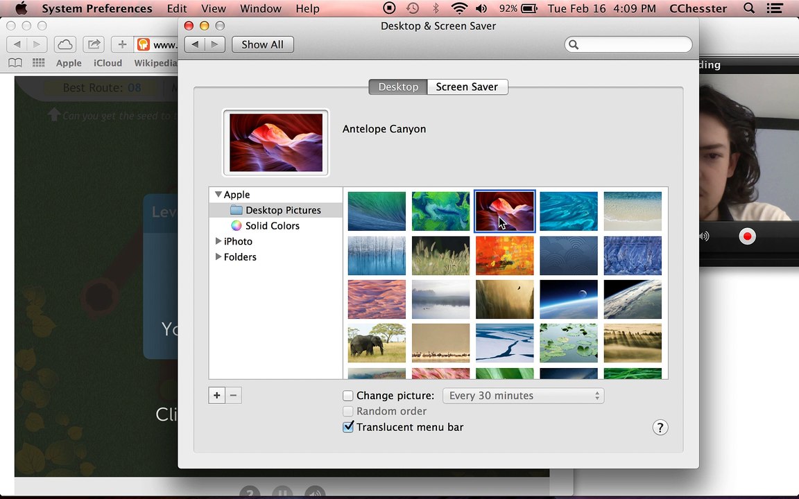Click the CChesster user name in the menu bar
Screen dimensions: 799x499
698,8
